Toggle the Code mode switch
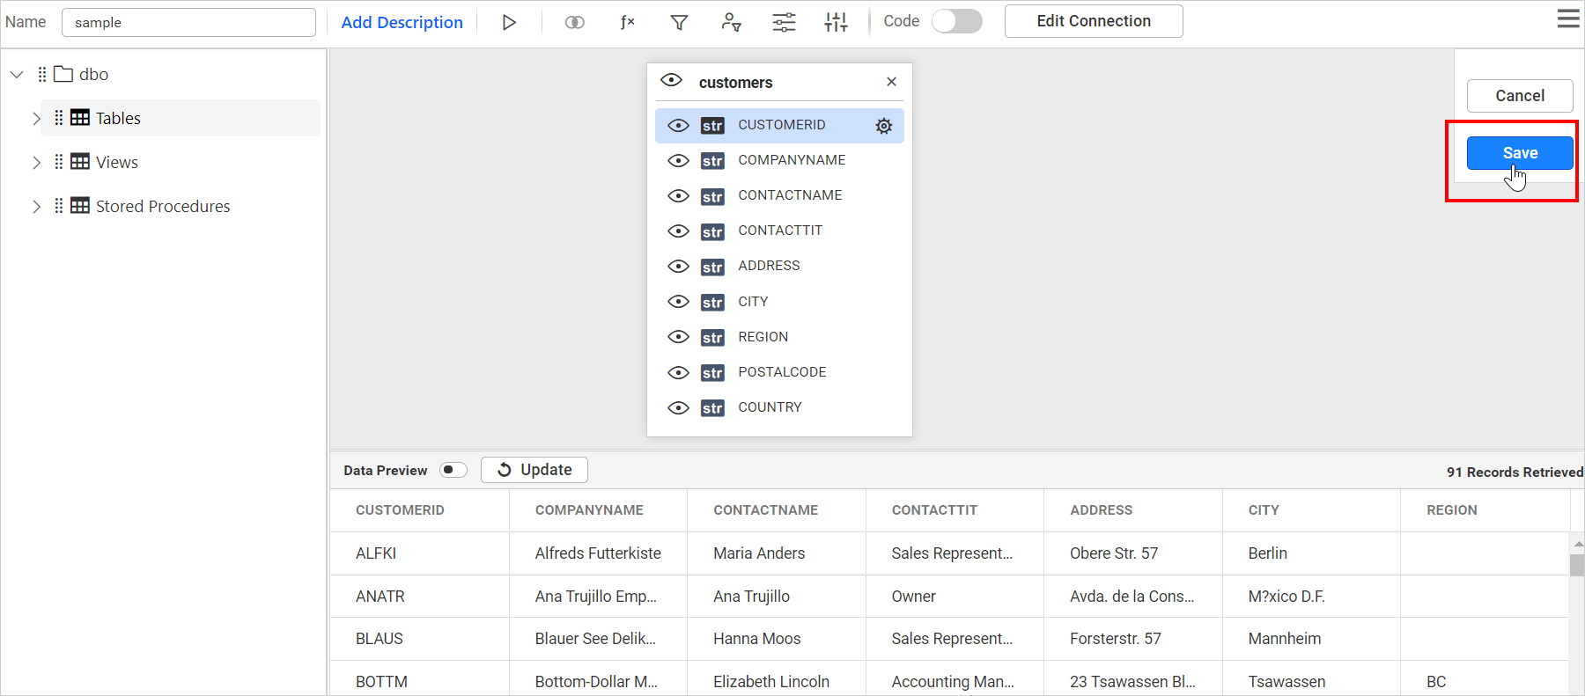The image size is (1585, 696). click(x=956, y=21)
